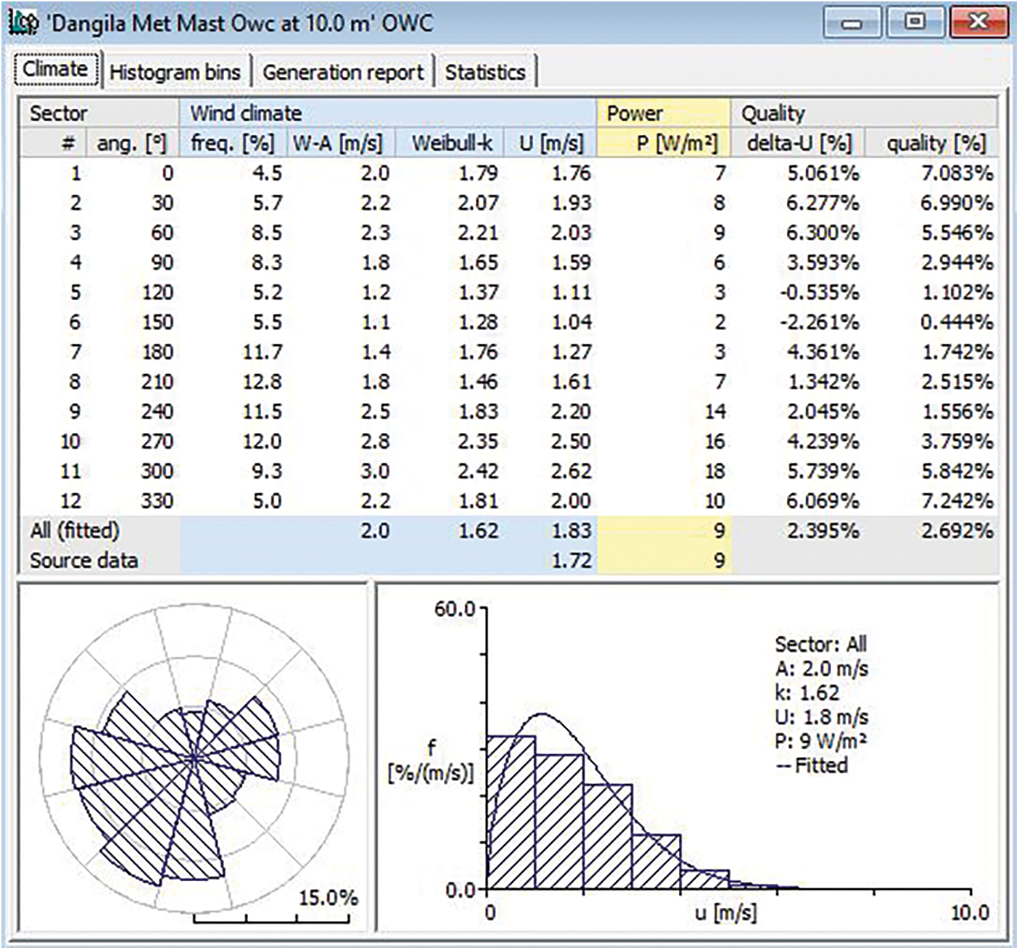The height and width of the screenshot is (950, 1019).
Task: Click the freq. [%] column header
Action: pos(232,144)
